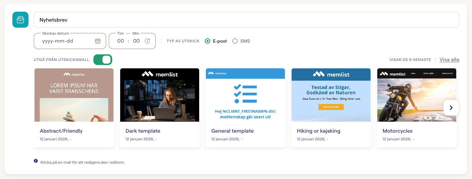
Task: Click the Tim hours value
Action: click(121, 41)
